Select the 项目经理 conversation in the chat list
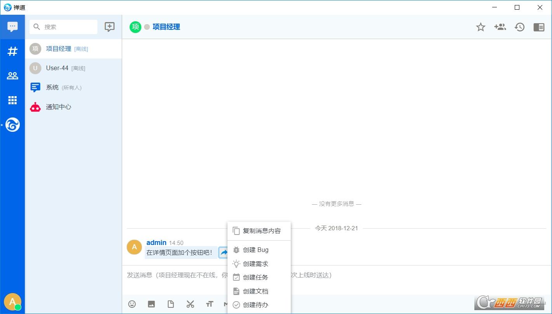 [x=73, y=49]
